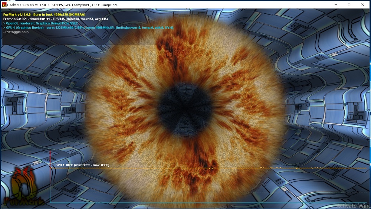Close the FurMark burn-in window

362,5
